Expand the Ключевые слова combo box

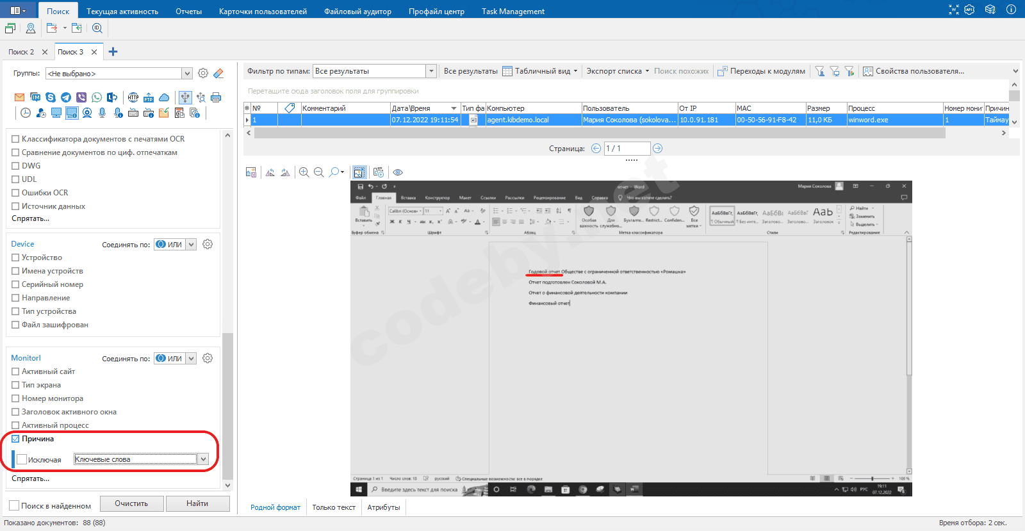[203, 459]
